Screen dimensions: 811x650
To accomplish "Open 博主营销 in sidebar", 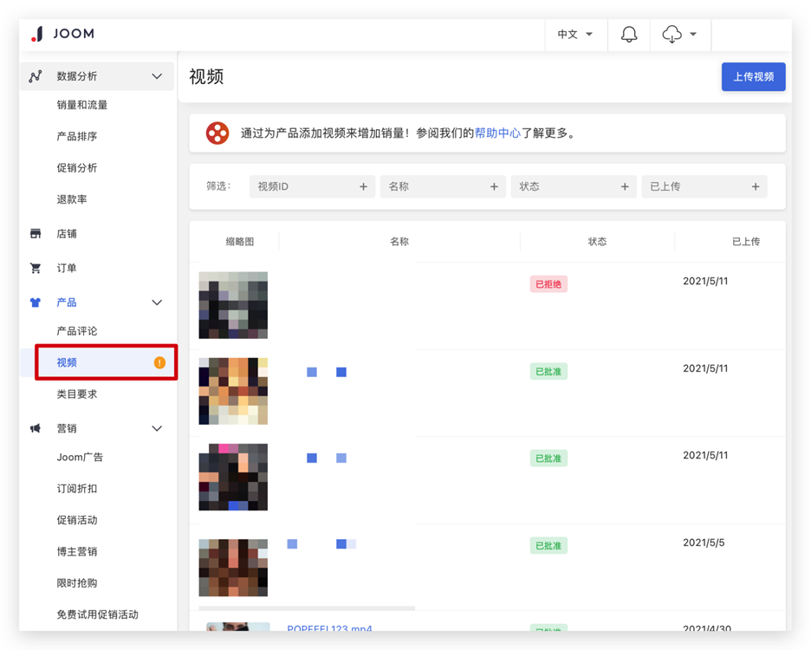I will [x=77, y=552].
